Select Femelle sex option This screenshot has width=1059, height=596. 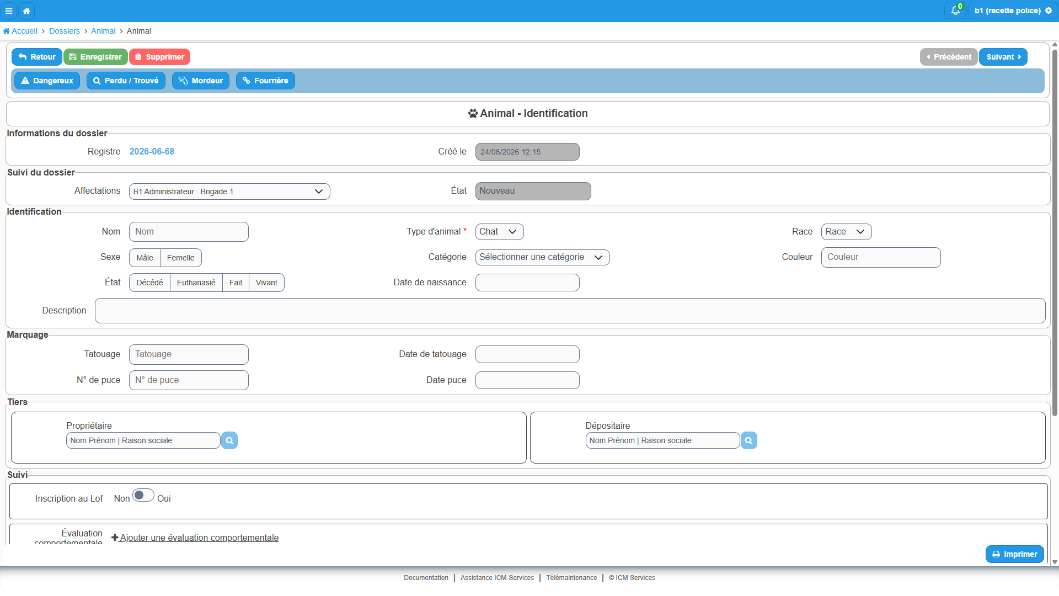click(181, 258)
